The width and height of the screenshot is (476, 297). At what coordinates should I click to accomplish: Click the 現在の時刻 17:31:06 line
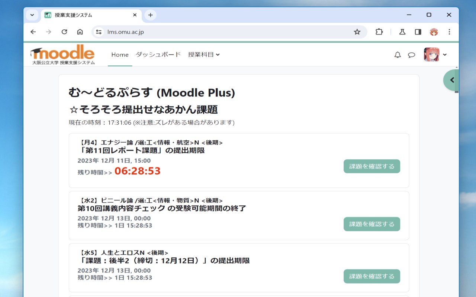(x=151, y=123)
